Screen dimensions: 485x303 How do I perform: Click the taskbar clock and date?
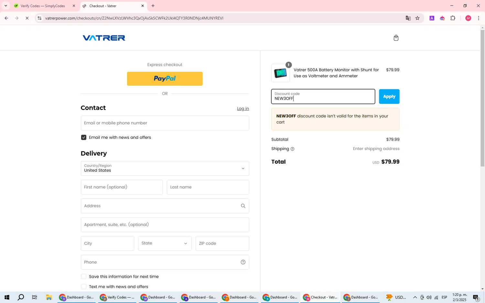(459, 298)
